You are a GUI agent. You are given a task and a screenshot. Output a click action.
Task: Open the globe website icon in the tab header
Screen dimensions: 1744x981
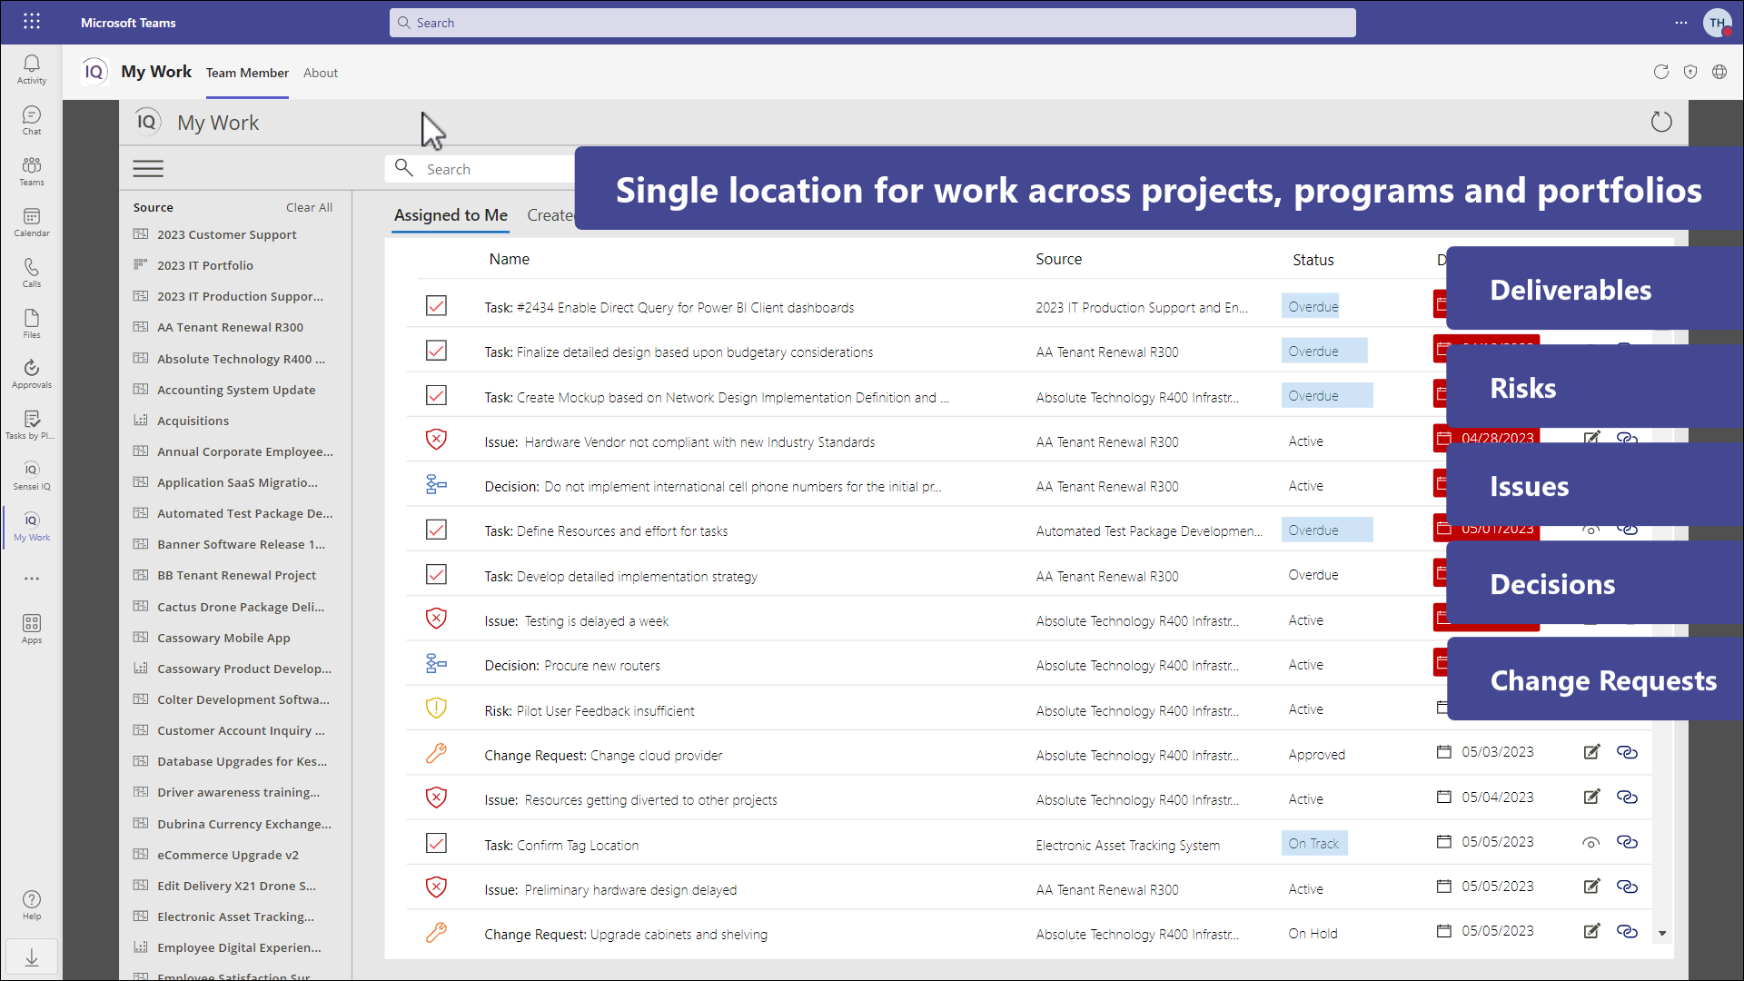(1719, 72)
